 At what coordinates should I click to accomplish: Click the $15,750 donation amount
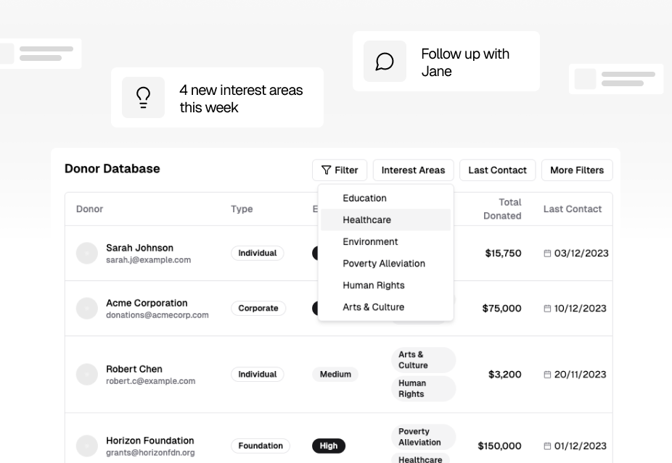[503, 254]
